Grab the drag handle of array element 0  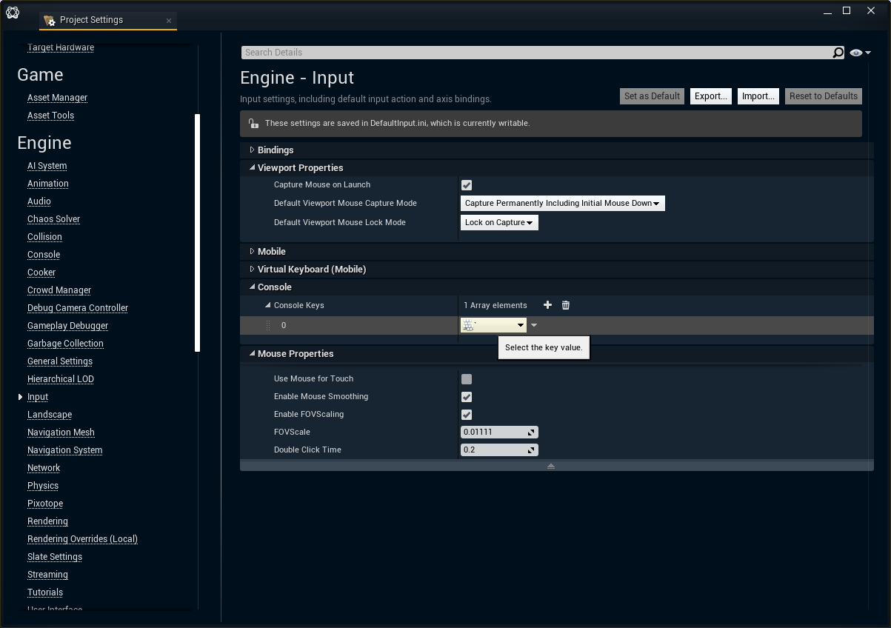[x=268, y=325]
